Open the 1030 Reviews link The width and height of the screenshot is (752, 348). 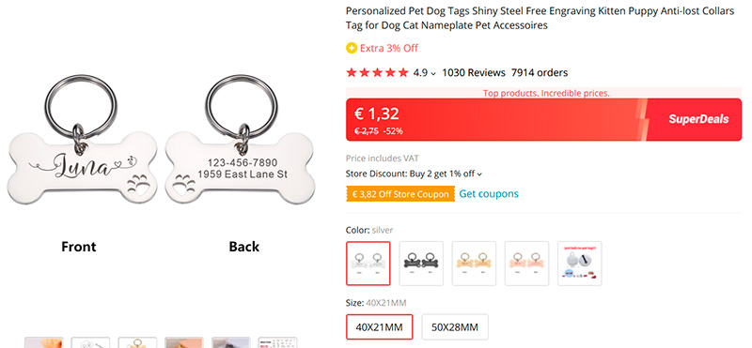(474, 73)
